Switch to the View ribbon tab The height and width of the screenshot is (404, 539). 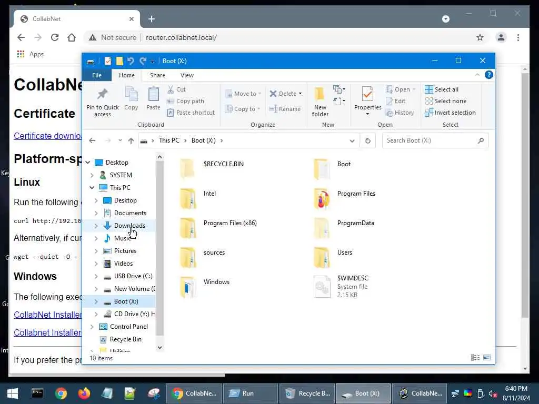click(187, 75)
